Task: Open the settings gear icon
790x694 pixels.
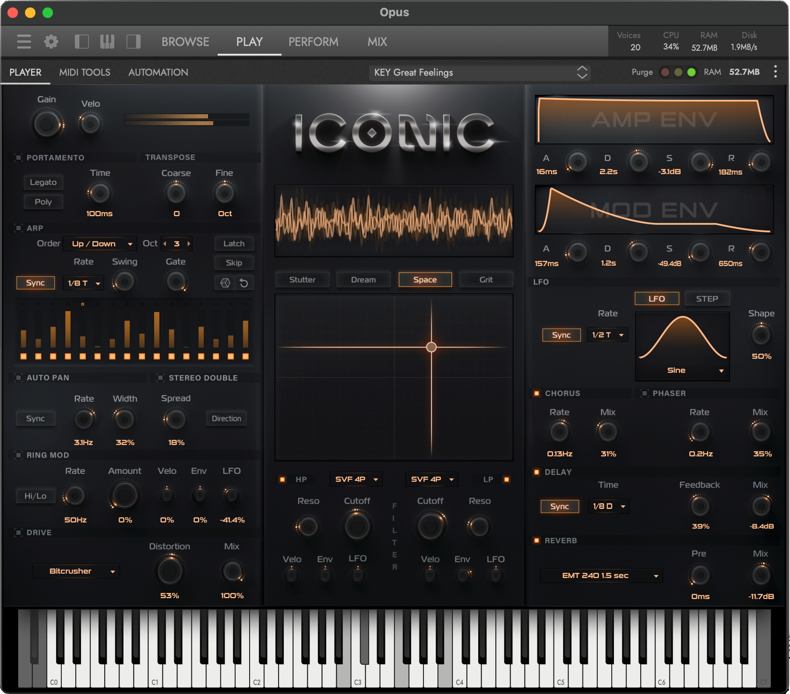Action: click(x=51, y=42)
